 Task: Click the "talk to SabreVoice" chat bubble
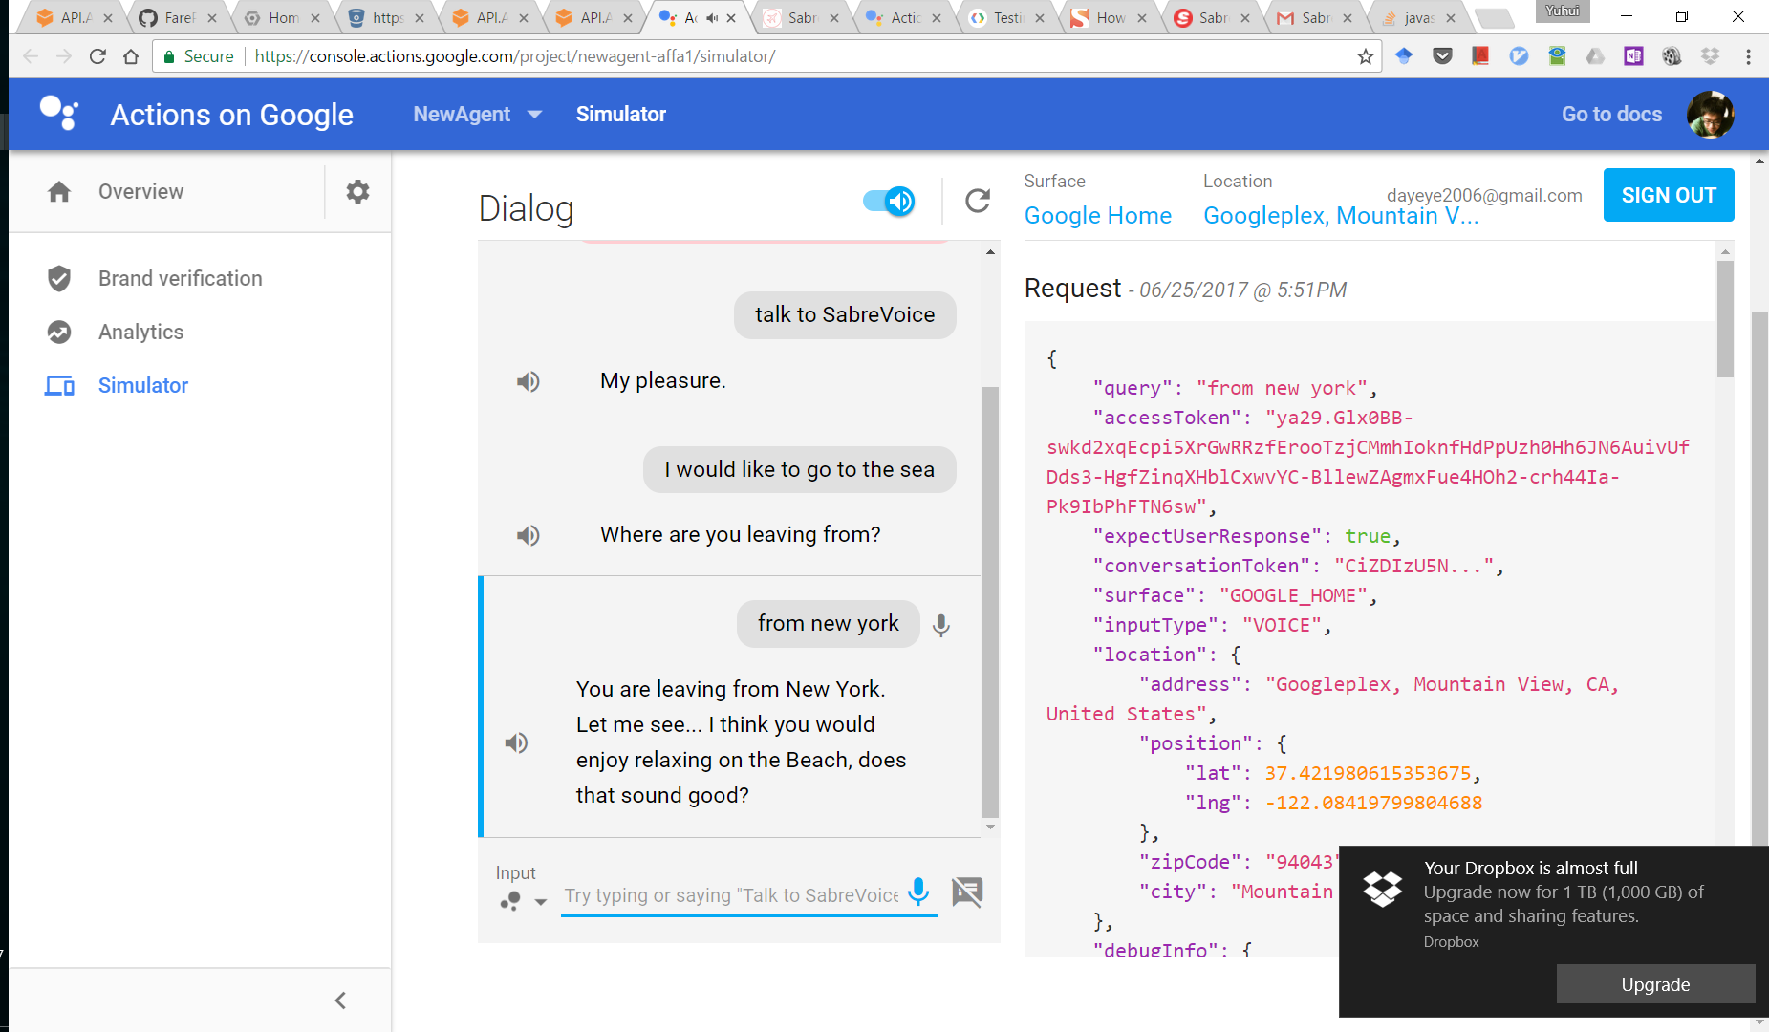click(845, 315)
